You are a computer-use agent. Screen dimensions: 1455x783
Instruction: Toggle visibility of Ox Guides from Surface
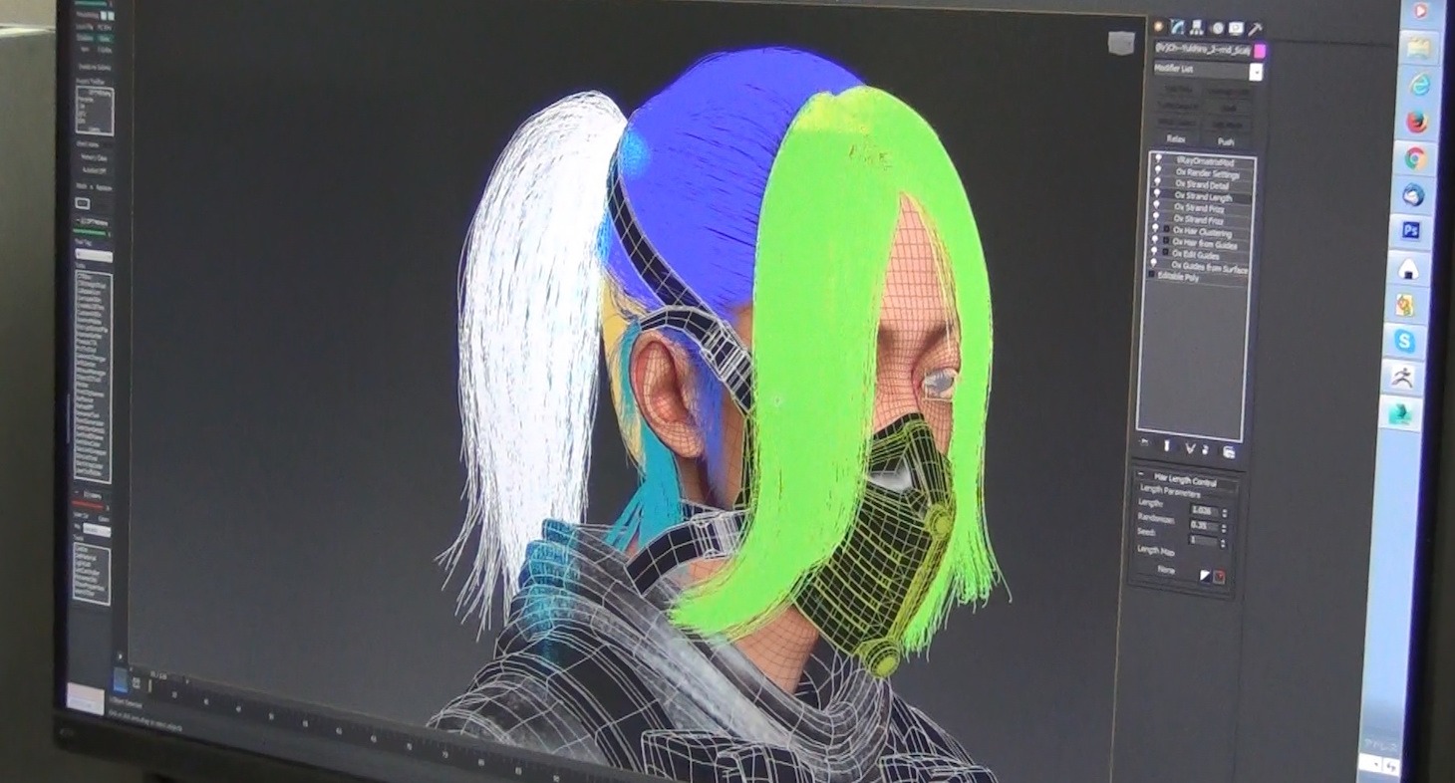(1156, 266)
